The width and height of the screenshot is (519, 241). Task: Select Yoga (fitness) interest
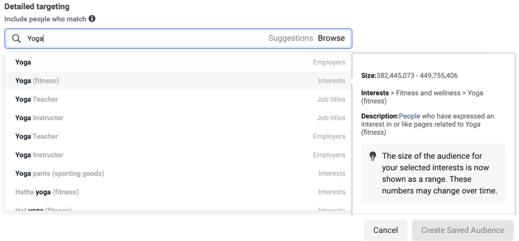click(178, 81)
